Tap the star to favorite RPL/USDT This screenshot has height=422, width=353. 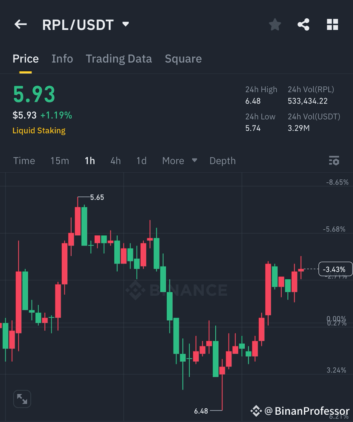click(275, 24)
